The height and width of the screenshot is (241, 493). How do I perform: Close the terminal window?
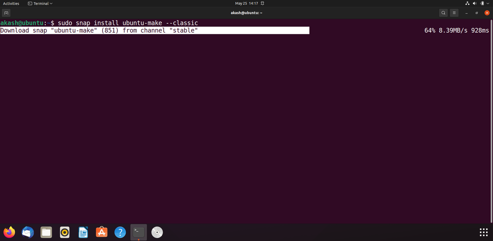pyautogui.click(x=487, y=13)
